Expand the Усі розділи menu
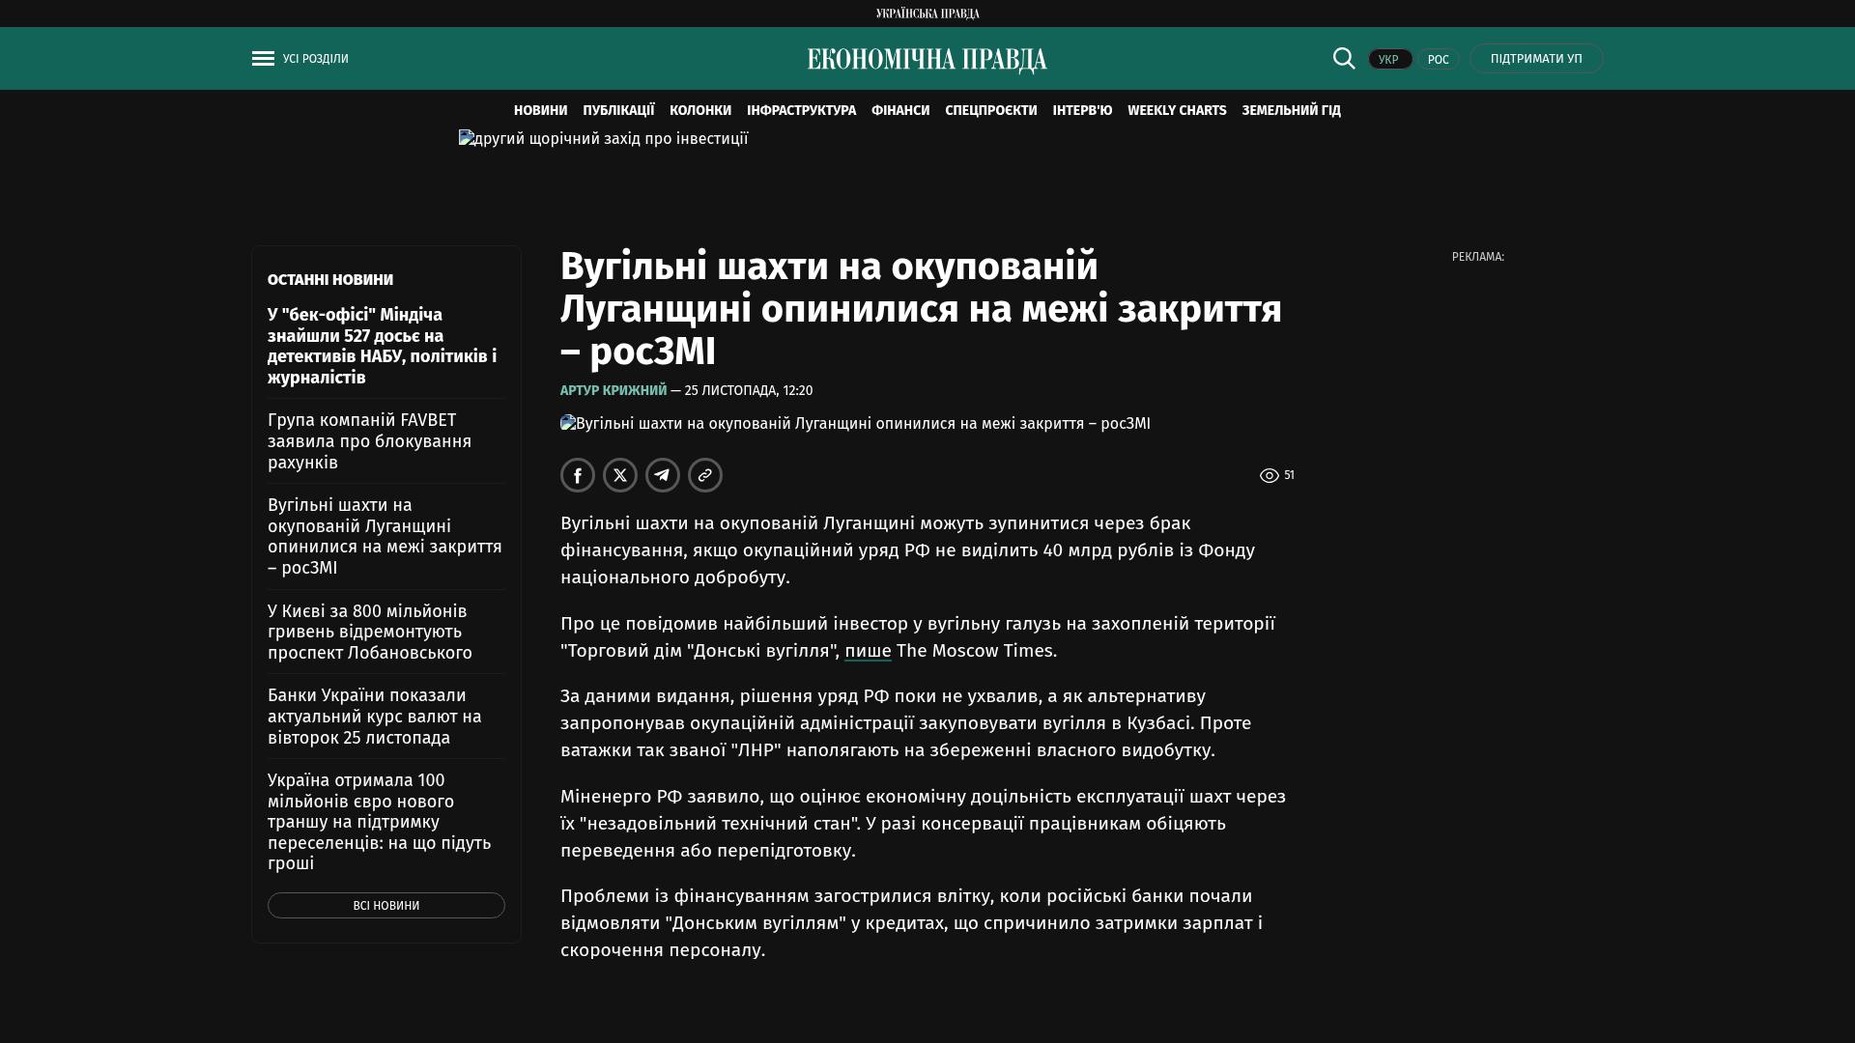This screenshot has height=1043, width=1855. (x=316, y=59)
